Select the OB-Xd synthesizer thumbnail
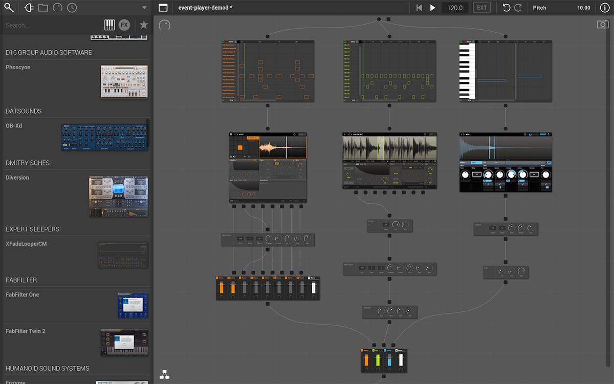 point(105,137)
